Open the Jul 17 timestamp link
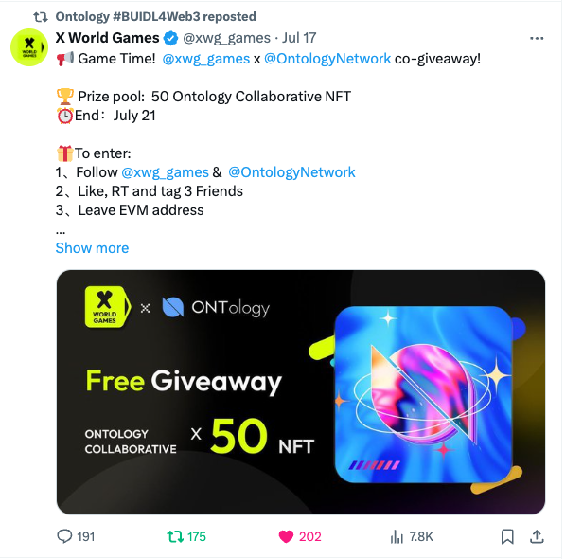This screenshot has height=559, width=565. [x=299, y=38]
